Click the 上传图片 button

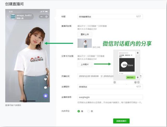coord(85,65)
